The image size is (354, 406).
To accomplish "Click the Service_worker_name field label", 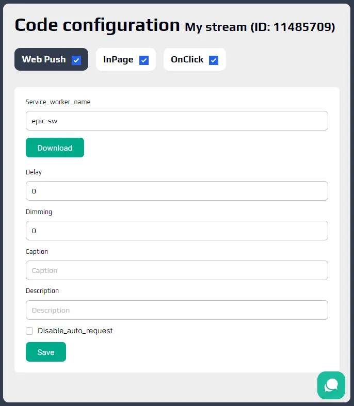I will (x=58, y=102).
